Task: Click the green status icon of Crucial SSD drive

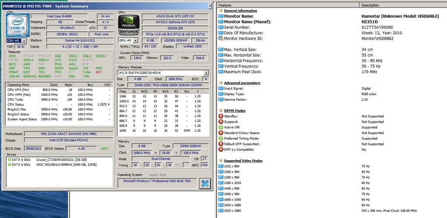Action: point(9,160)
